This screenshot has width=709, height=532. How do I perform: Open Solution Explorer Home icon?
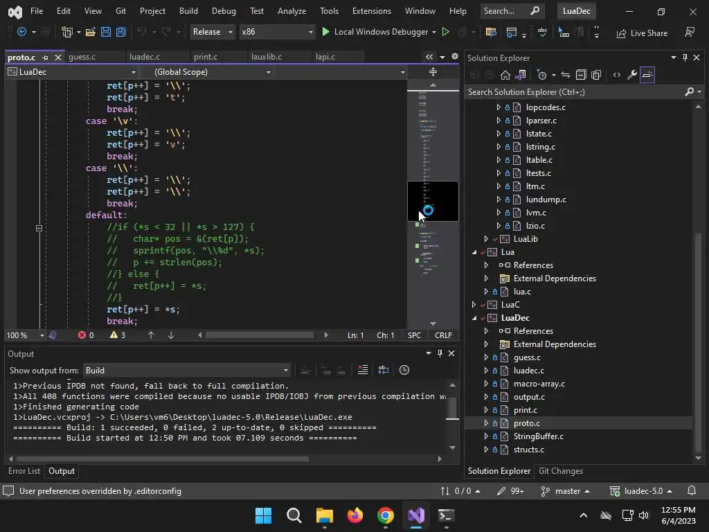click(505, 75)
